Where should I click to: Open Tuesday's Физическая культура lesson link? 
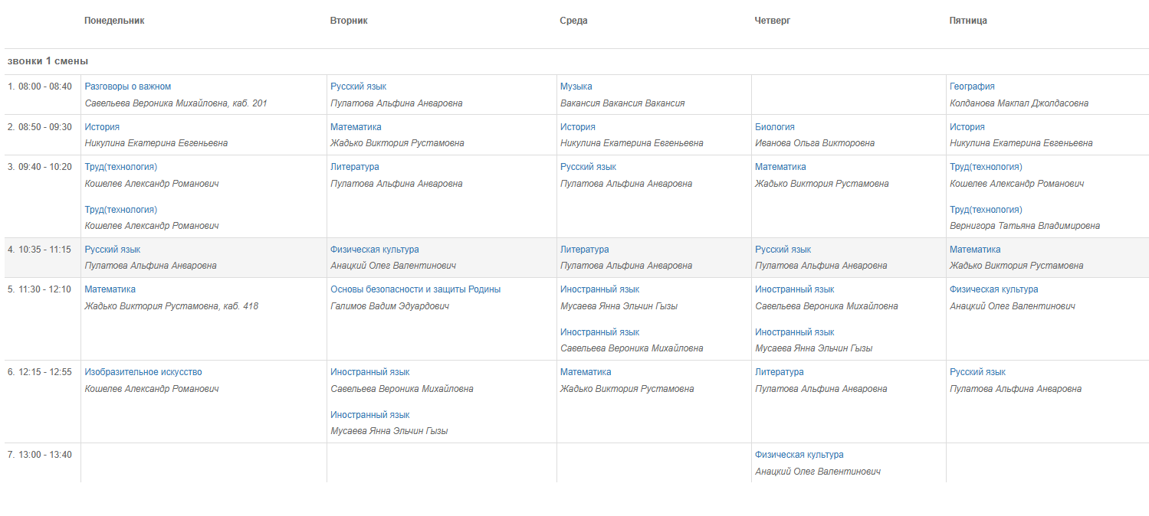pyautogui.click(x=375, y=250)
